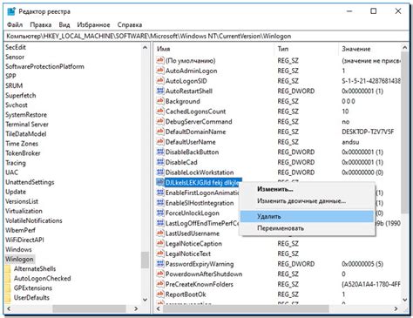This screenshot has width=413, height=318.
Task: Click the string icon of DebugServerCommand
Action: (x=160, y=121)
